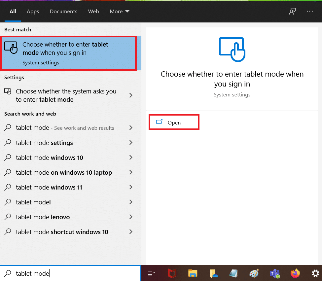Viewport: 322px width, 281px height.
Task: Click Open in the preview pane
Action: pyautogui.click(x=174, y=123)
